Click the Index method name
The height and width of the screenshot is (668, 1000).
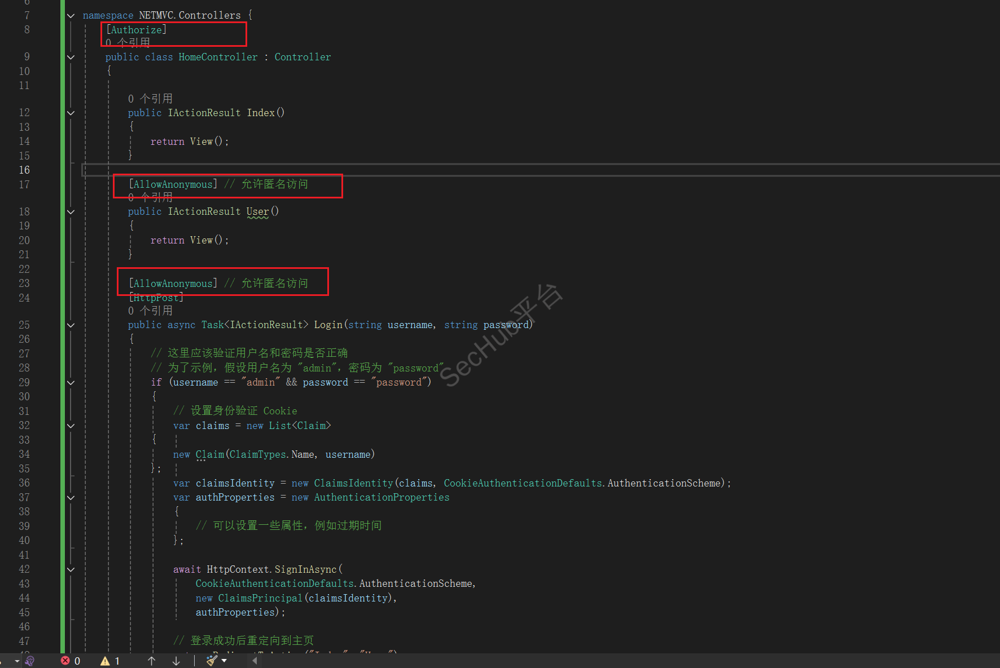[261, 113]
